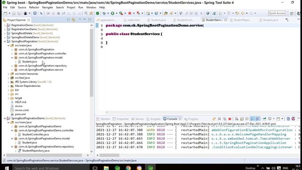302x170 pixels.
Task: Click the Link with Editor icon in Project Explorer
Action: (x=74, y=20)
